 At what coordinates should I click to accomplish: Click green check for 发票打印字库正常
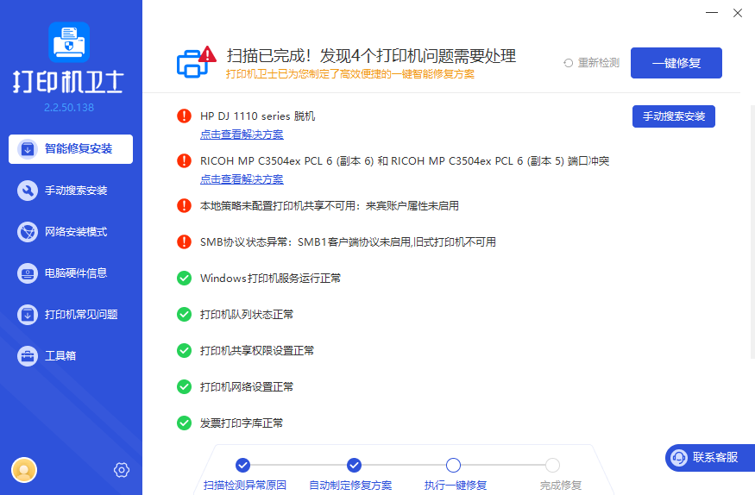click(x=184, y=423)
